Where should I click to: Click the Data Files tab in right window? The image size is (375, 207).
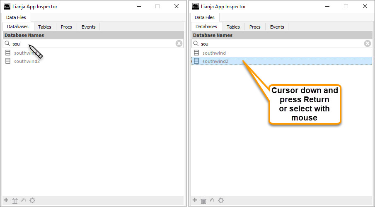coord(205,17)
